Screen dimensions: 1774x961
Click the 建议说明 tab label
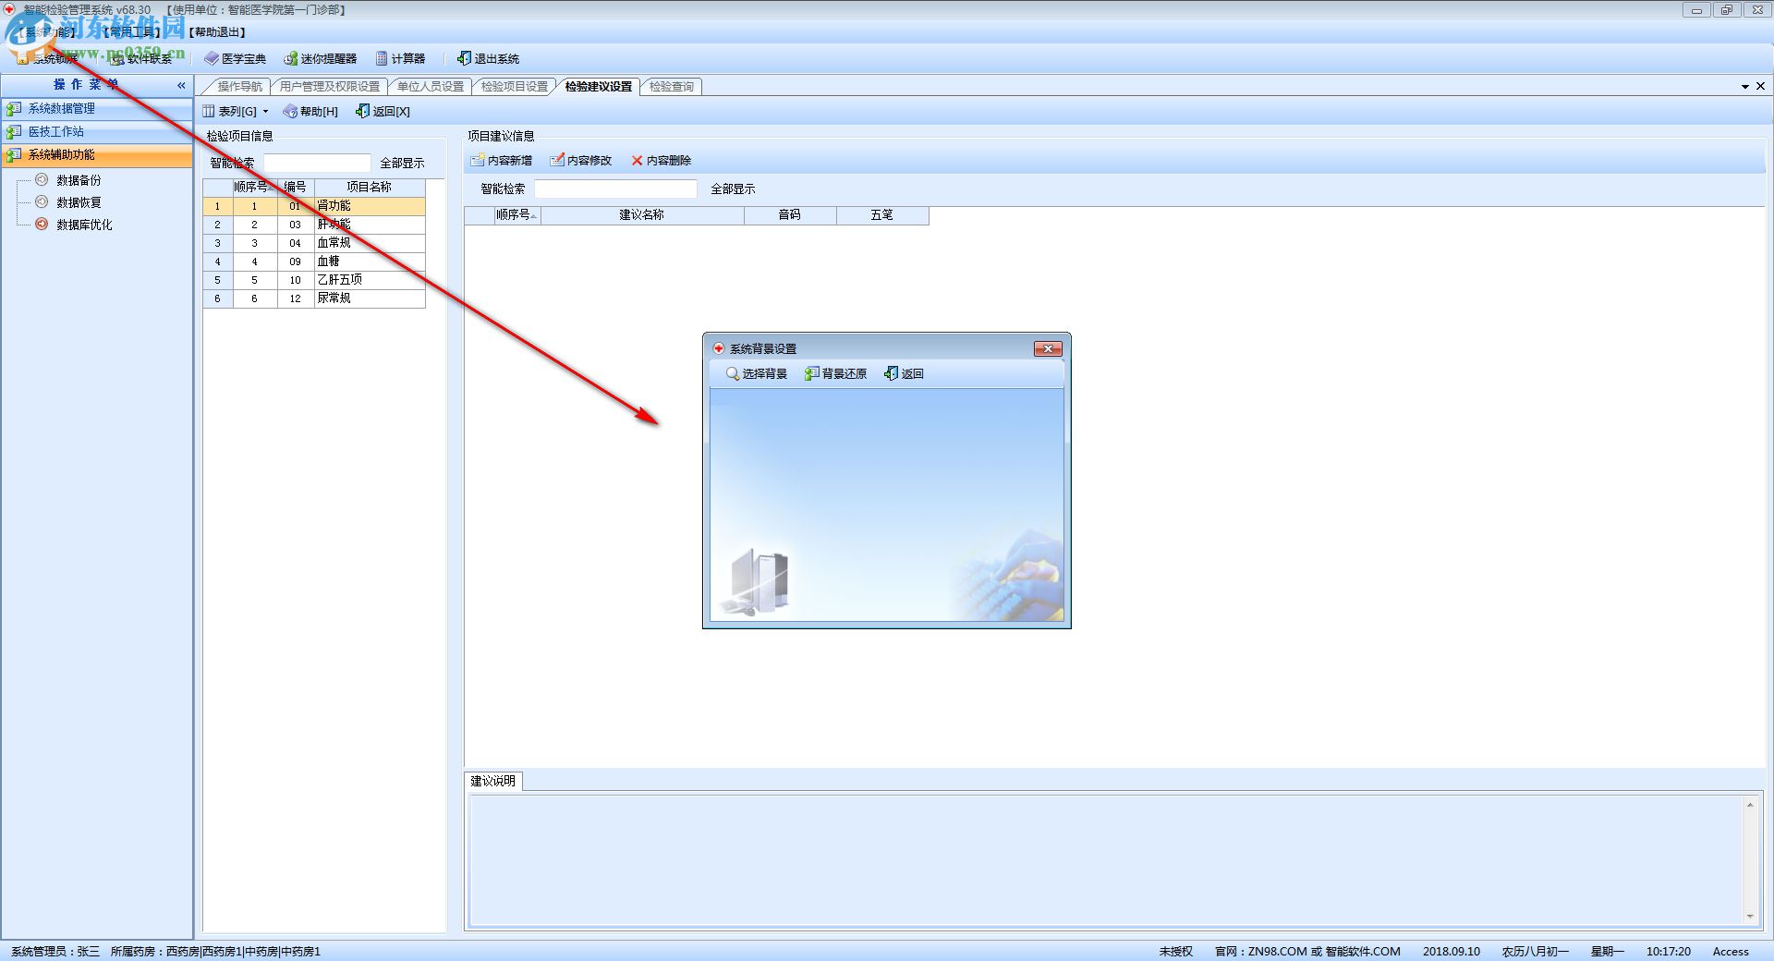click(492, 781)
